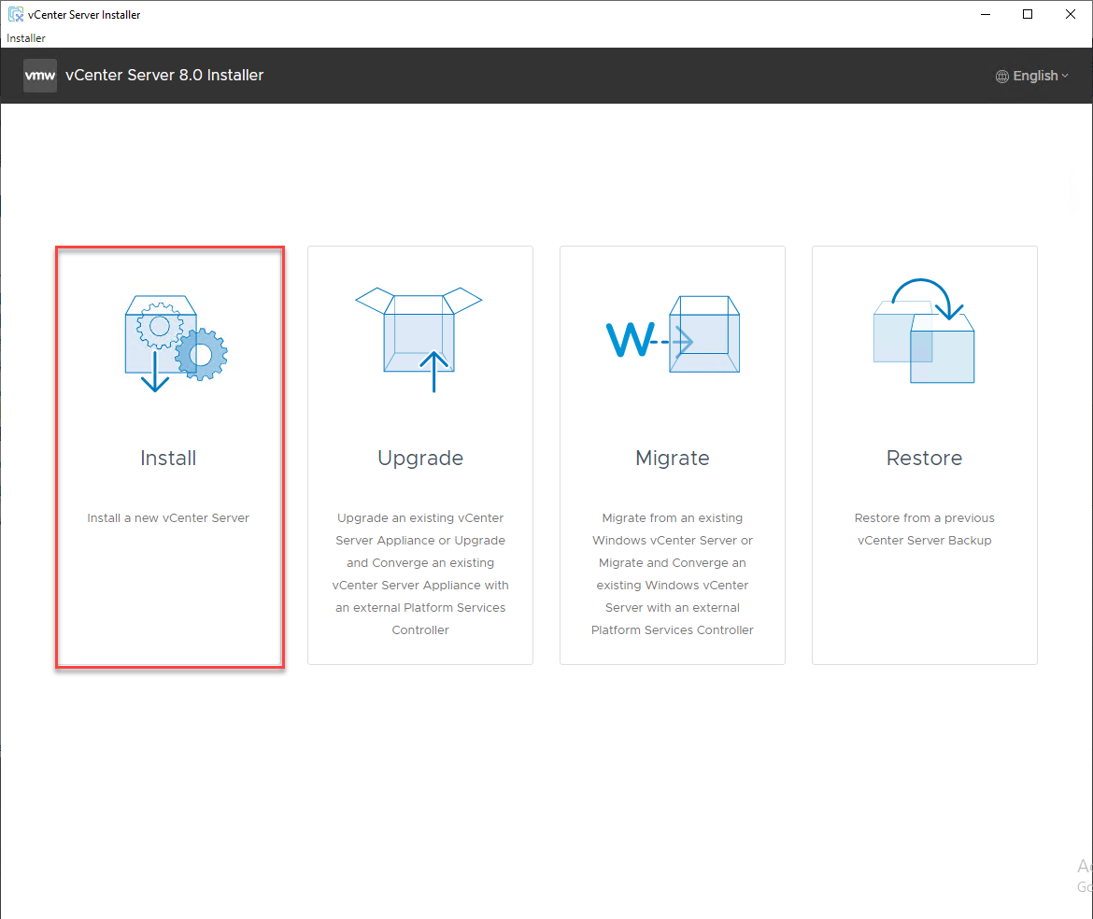1093x919 pixels.
Task: Click the vCenter Server Installer title bar icon
Action: click(15, 14)
